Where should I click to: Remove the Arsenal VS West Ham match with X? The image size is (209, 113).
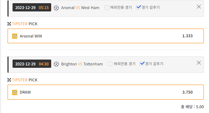pos(199,7)
